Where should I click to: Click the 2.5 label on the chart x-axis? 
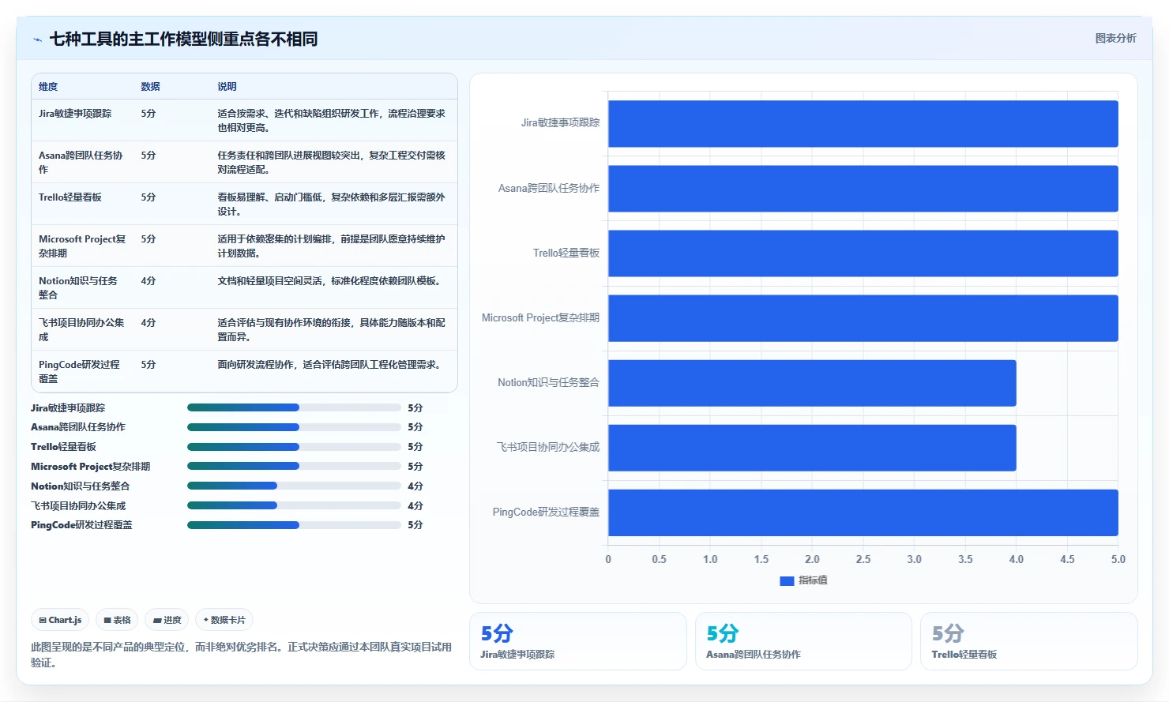coord(863,559)
